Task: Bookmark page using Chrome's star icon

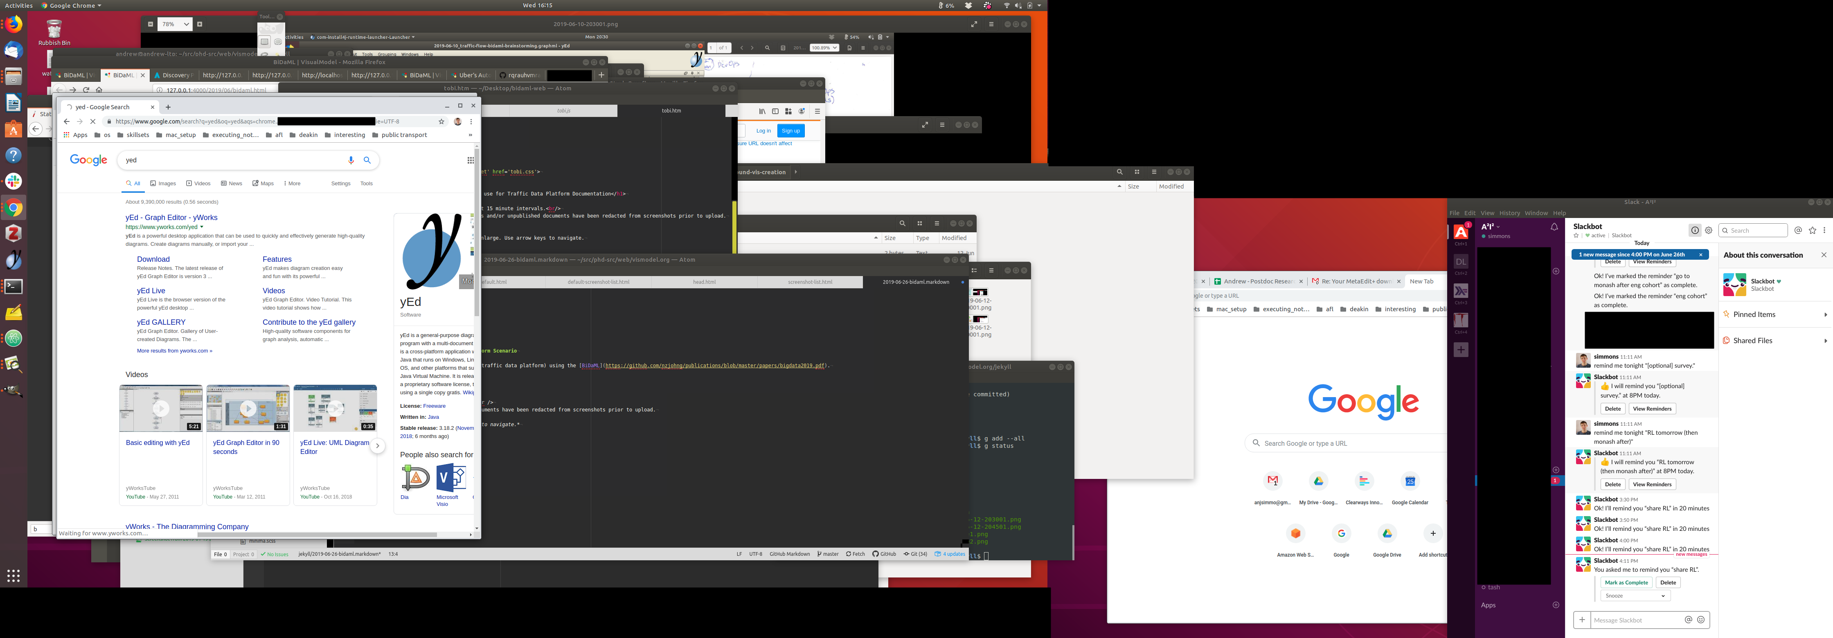Action: coord(441,121)
